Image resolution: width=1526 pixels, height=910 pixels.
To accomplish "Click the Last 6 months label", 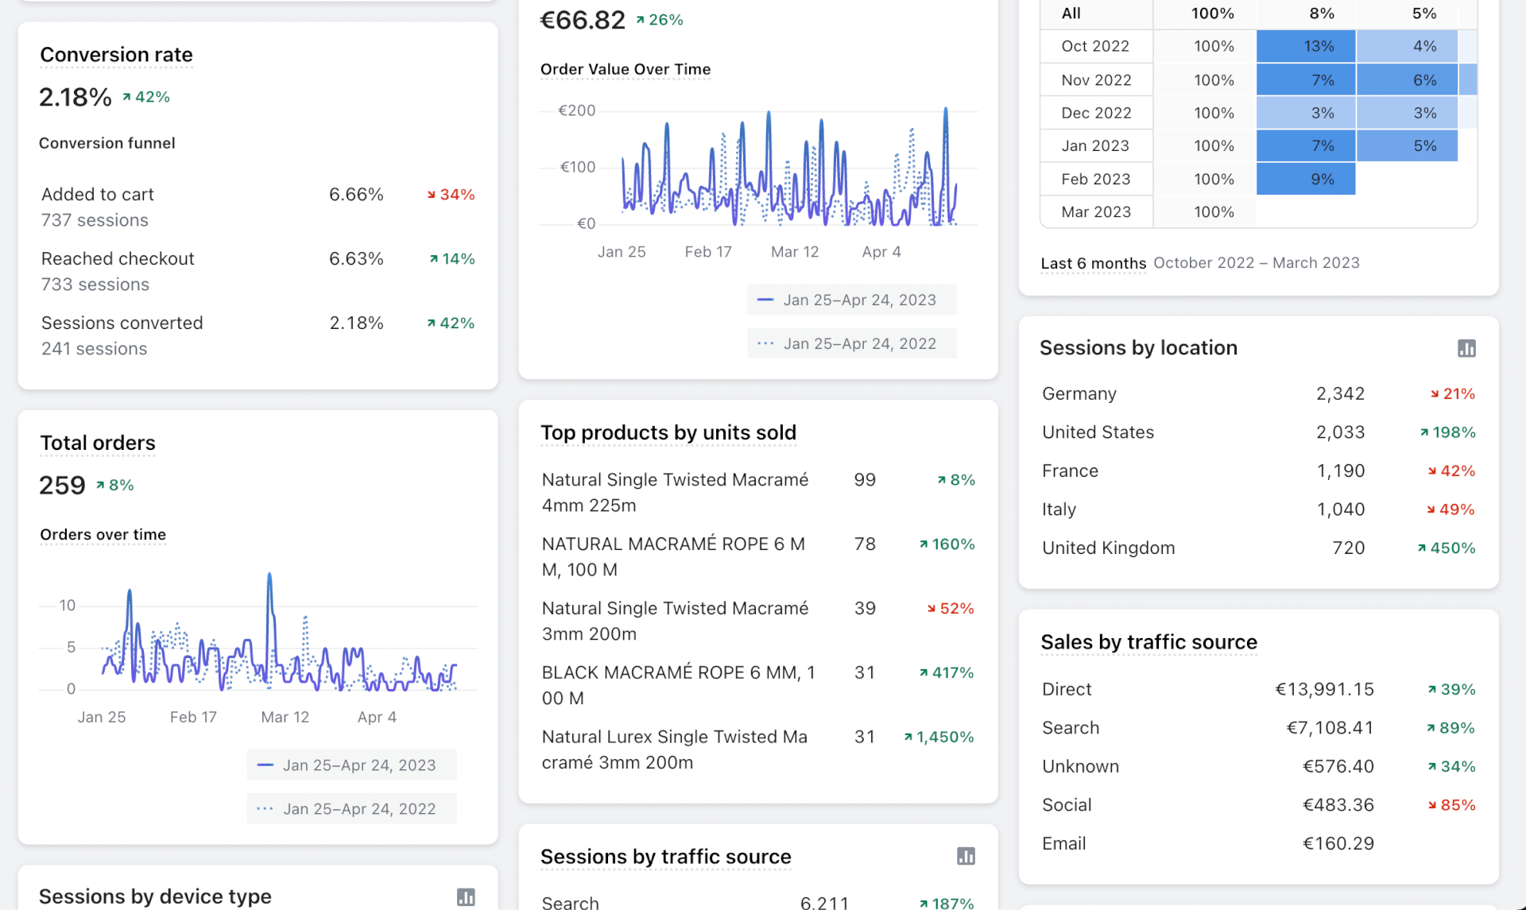I will 1094,263.
